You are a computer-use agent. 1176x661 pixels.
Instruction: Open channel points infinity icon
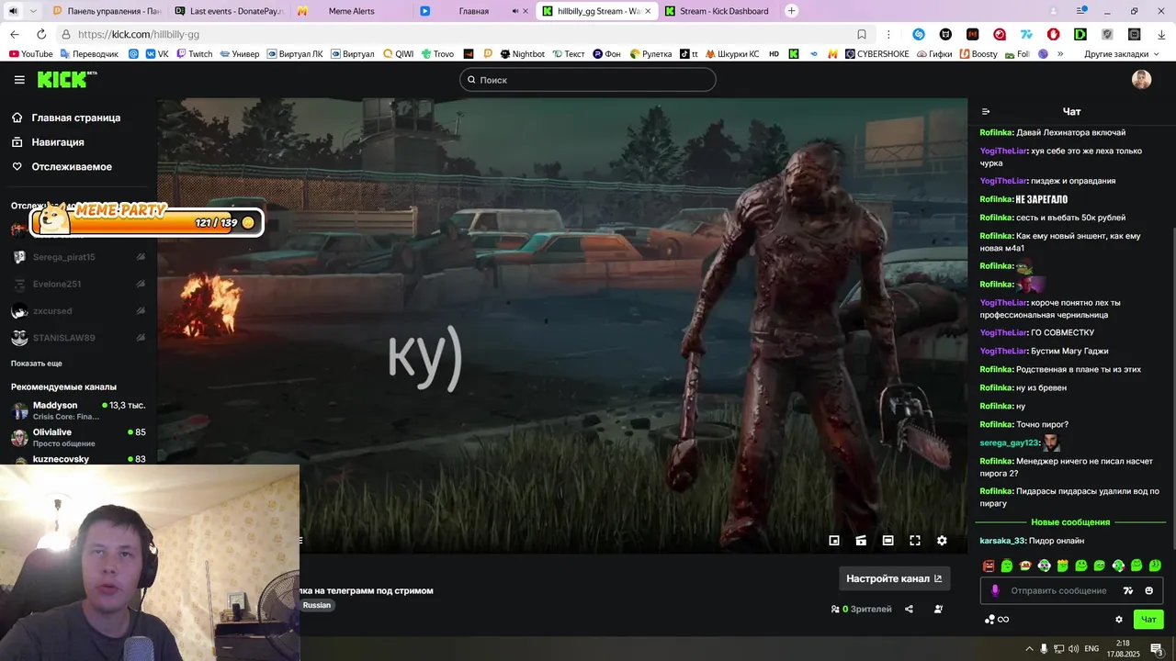pos(996,620)
